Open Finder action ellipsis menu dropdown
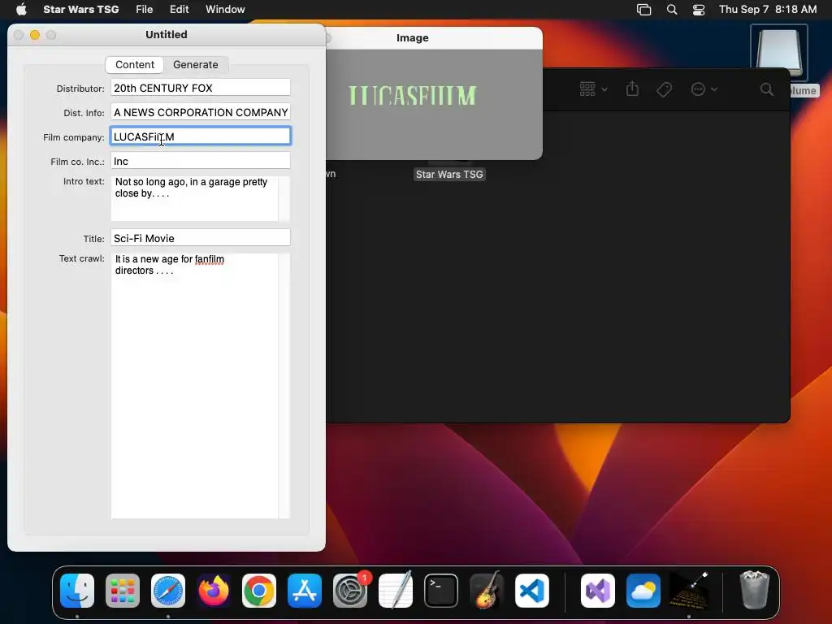The width and height of the screenshot is (832, 624). pos(704,89)
